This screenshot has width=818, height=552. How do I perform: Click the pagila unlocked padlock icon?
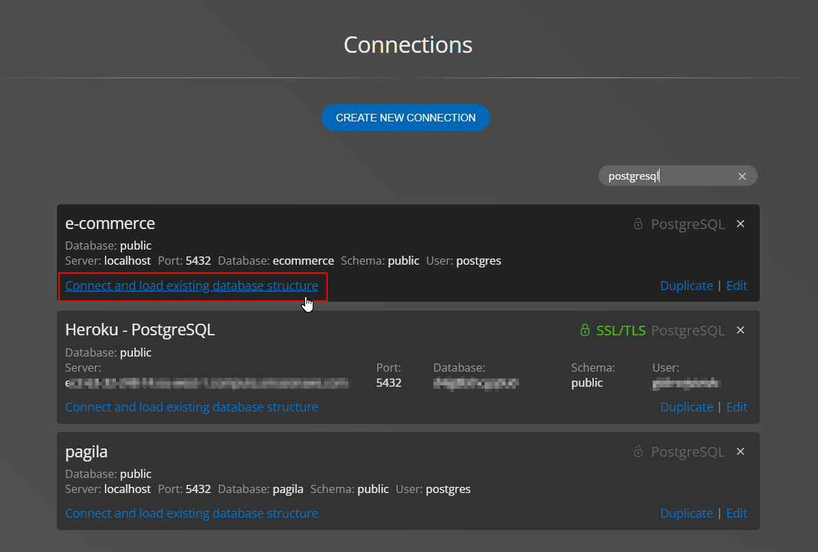point(638,452)
